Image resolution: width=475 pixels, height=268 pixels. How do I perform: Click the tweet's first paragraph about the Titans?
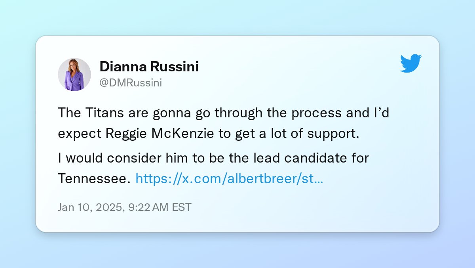pyautogui.click(x=224, y=123)
